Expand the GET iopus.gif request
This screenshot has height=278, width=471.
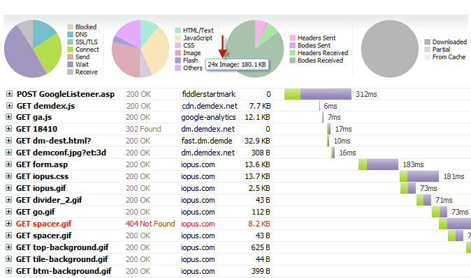8,188
